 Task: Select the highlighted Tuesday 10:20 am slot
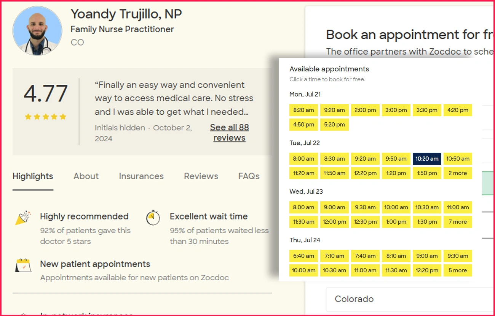tap(427, 159)
